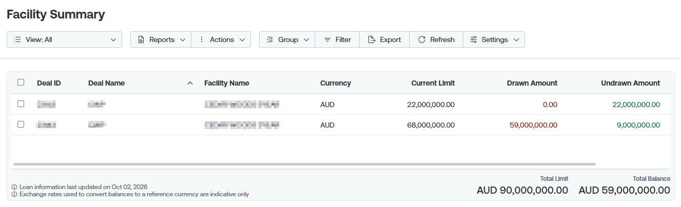Toggle the select-all header checkbox
681x207 pixels.
(x=21, y=82)
